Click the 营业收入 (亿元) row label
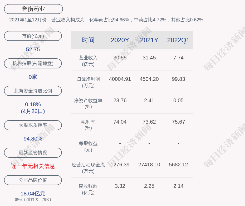 [88, 61]
